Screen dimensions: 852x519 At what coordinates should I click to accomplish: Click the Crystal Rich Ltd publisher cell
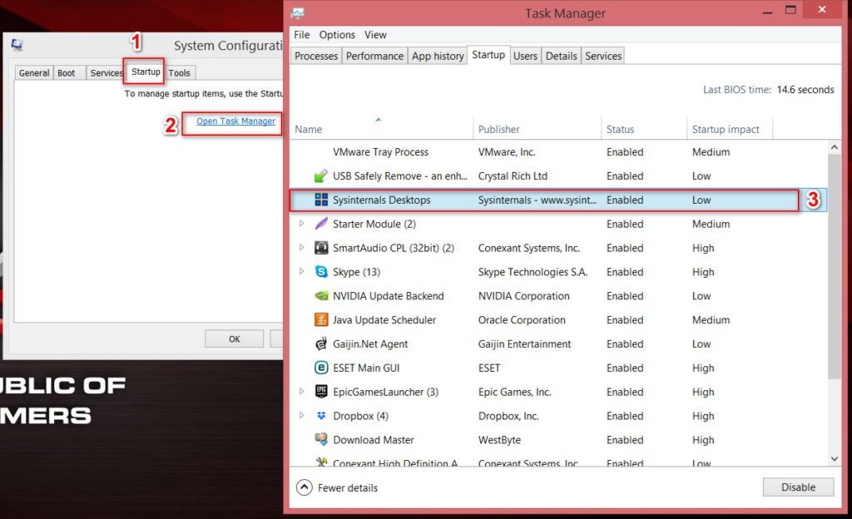click(513, 175)
